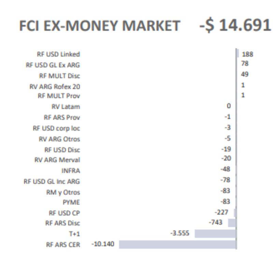Select the RF ARS CER bar

pos(177,245)
